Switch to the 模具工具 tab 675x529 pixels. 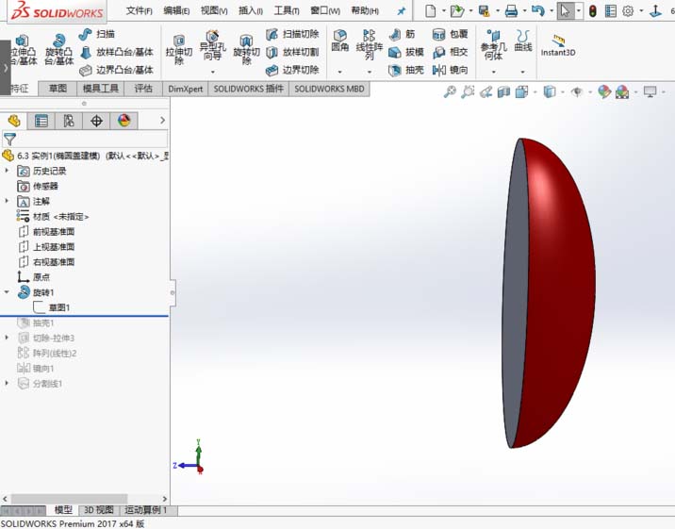coord(100,89)
